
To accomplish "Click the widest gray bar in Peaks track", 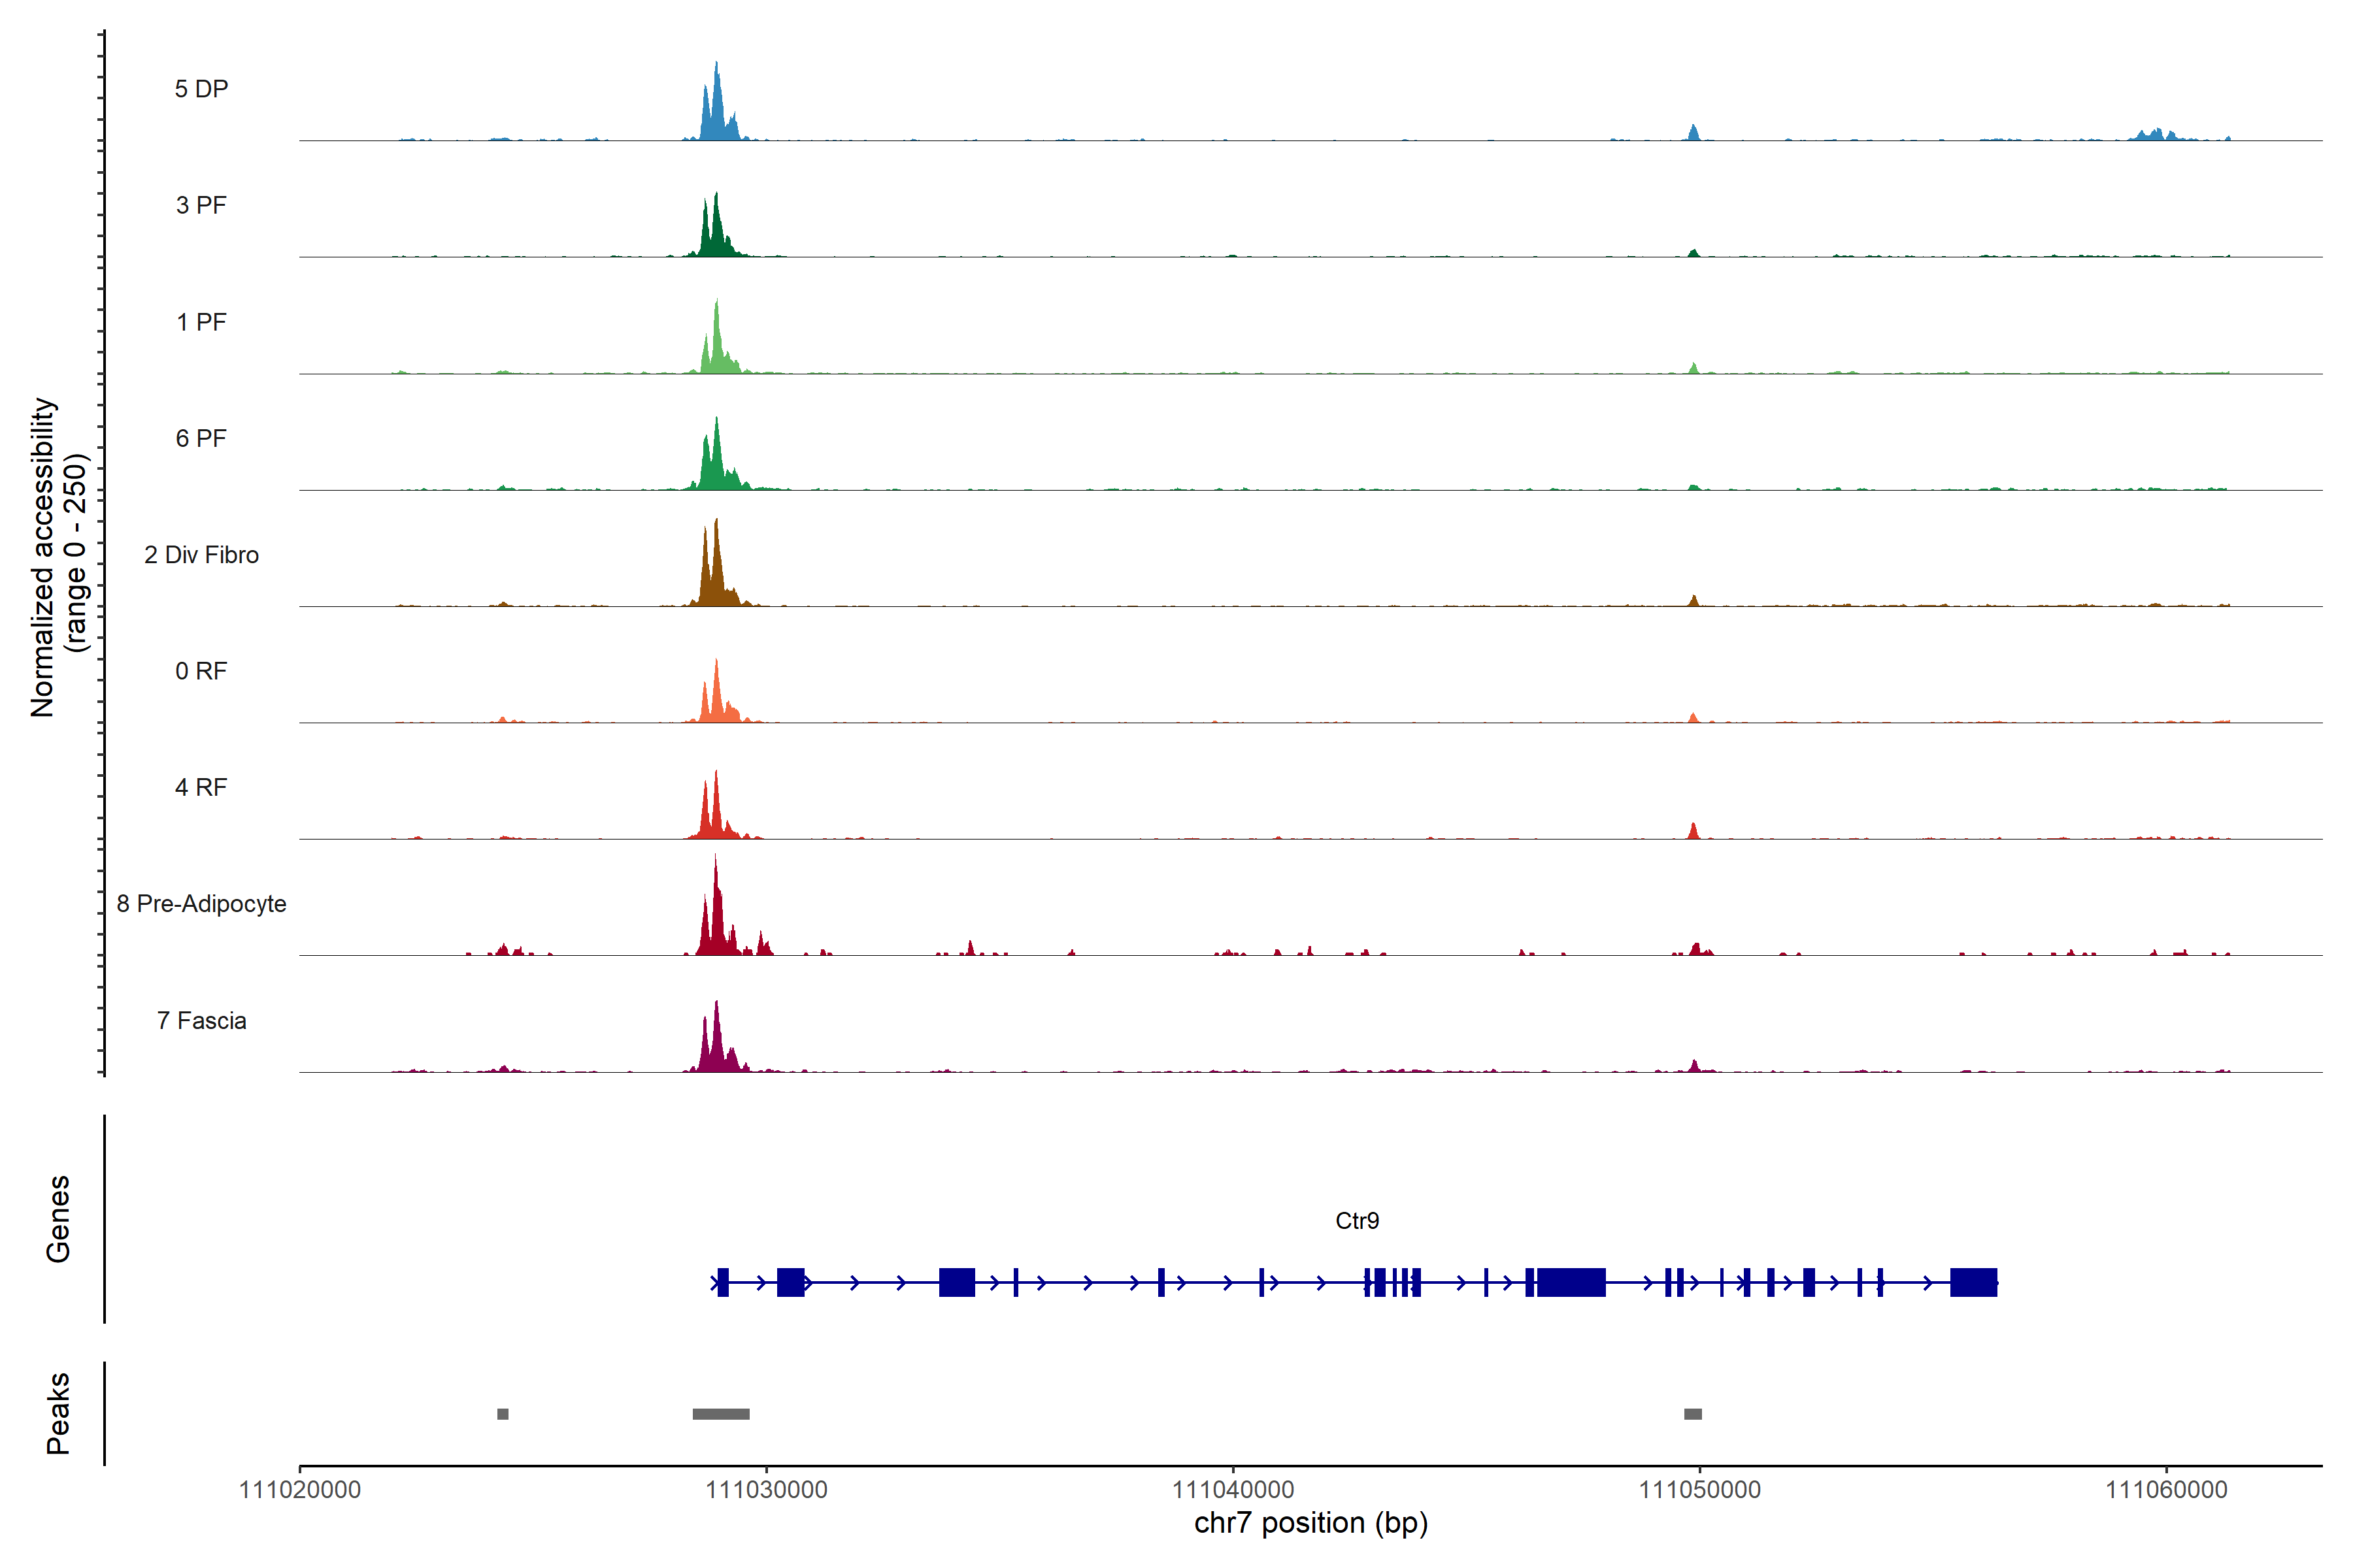I will tap(720, 1414).
